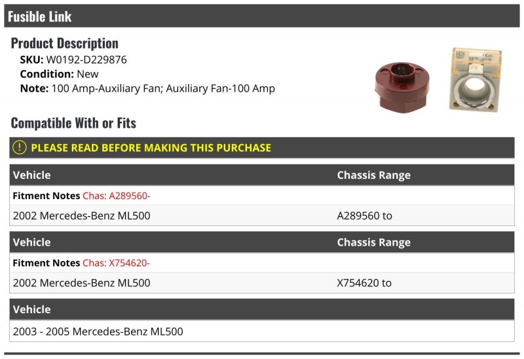524x359 pixels.
Task: Click the Compatible With or Fits heading
Action: pos(73,123)
